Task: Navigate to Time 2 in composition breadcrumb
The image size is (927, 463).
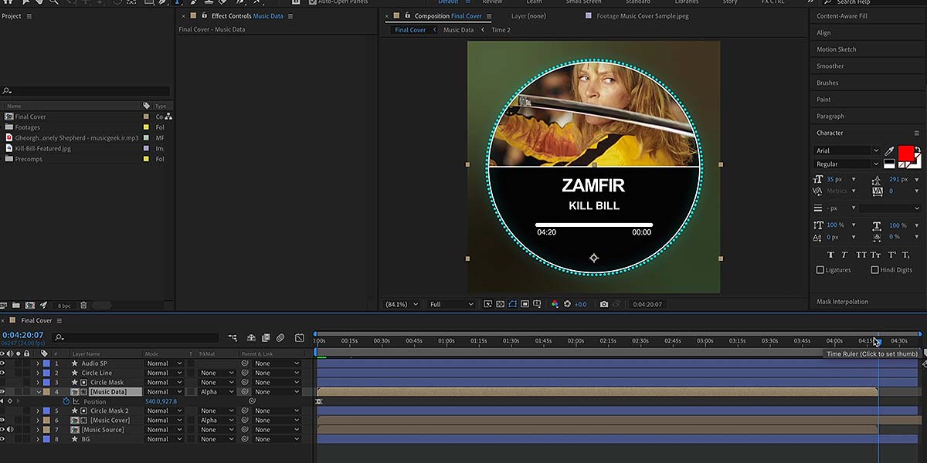Action: point(501,30)
